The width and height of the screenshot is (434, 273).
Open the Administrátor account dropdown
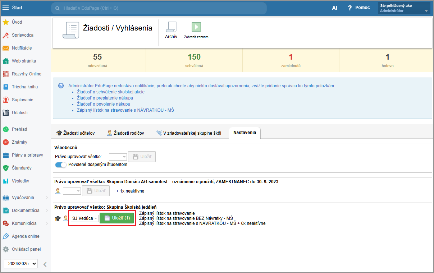click(x=404, y=8)
